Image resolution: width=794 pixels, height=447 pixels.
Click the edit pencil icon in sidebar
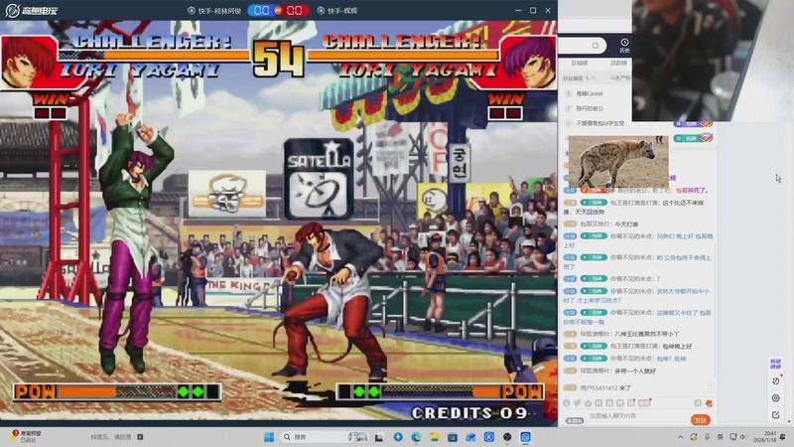coord(776,414)
